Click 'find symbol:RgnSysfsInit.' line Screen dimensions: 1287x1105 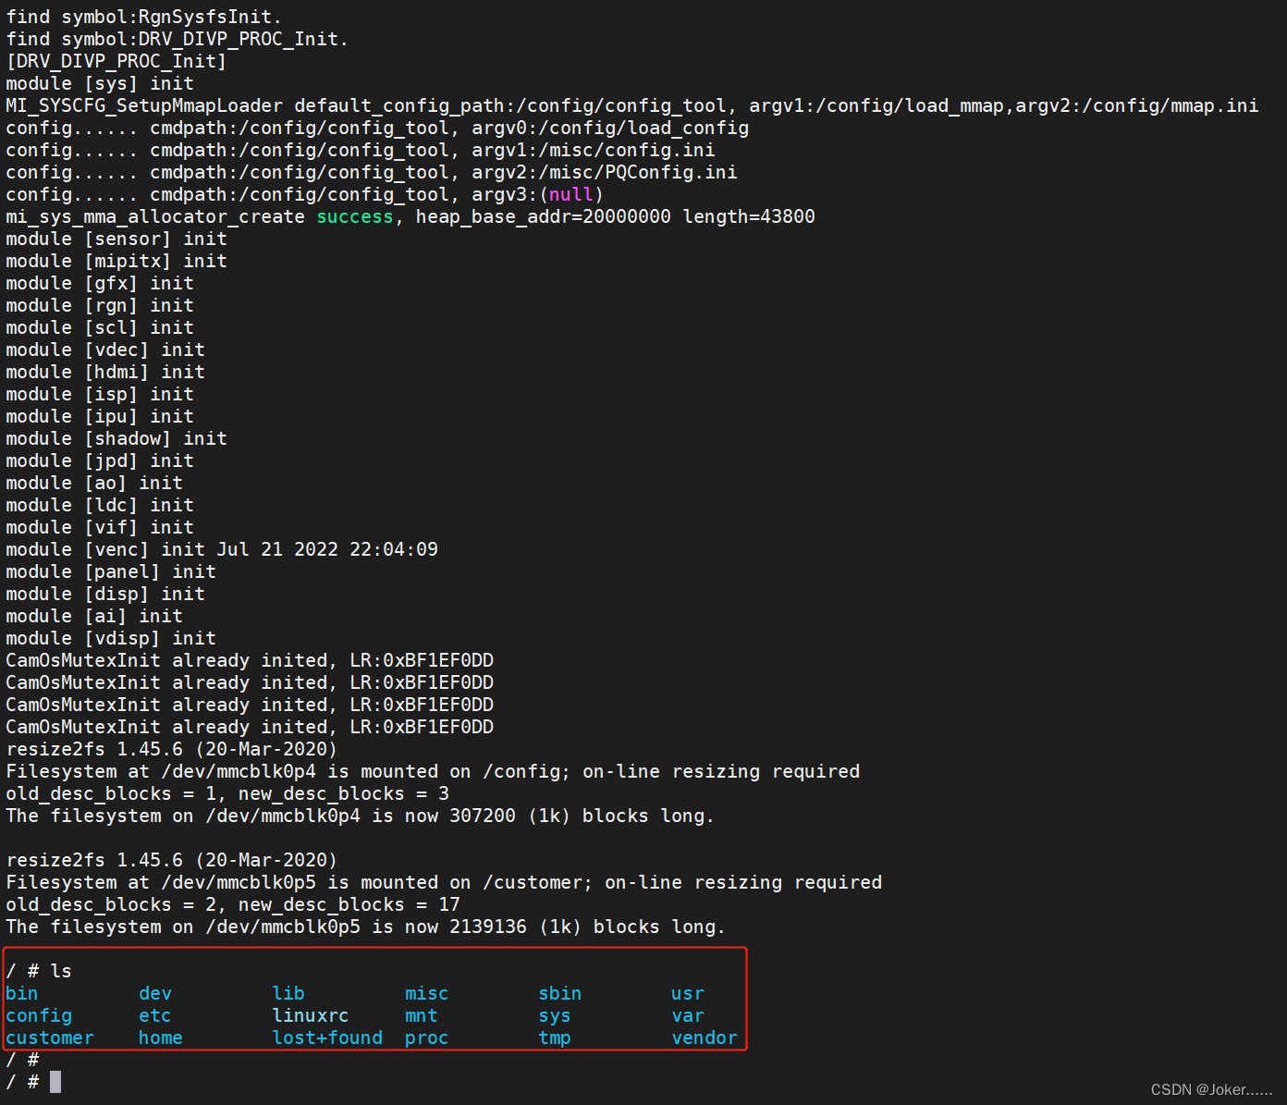(143, 17)
